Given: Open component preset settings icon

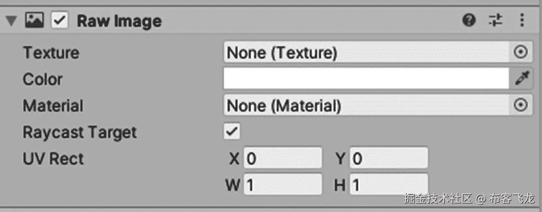Looking at the screenshot, I should pyautogui.click(x=495, y=20).
